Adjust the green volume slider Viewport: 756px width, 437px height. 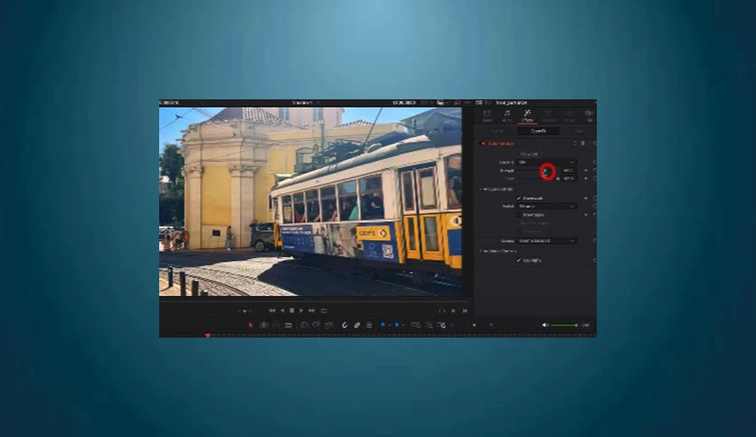click(x=563, y=325)
